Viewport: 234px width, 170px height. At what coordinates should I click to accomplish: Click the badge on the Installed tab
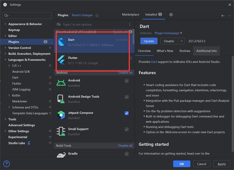pyautogui.click(x=160, y=14)
